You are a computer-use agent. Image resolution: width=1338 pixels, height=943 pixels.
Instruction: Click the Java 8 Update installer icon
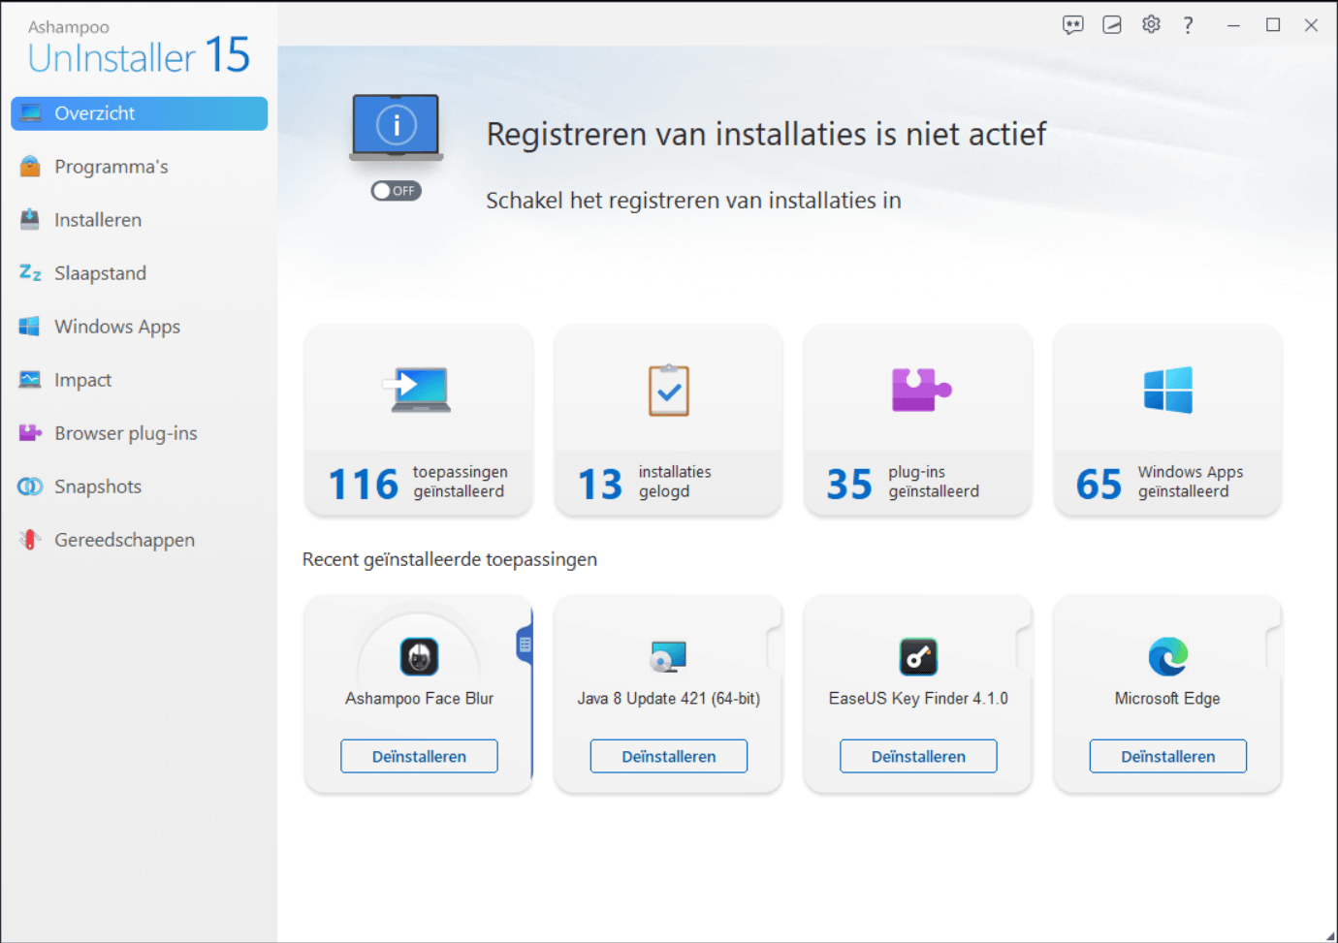pos(669,657)
